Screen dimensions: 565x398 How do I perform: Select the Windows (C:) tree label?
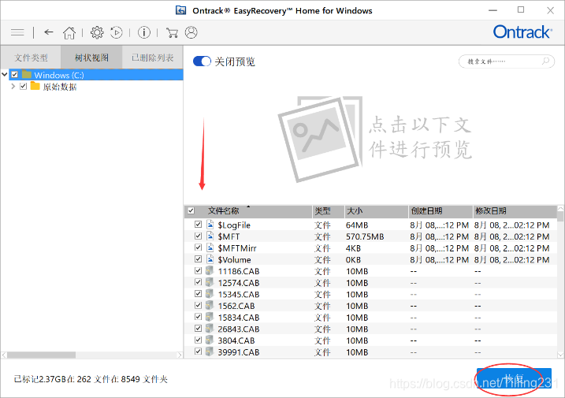point(59,75)
